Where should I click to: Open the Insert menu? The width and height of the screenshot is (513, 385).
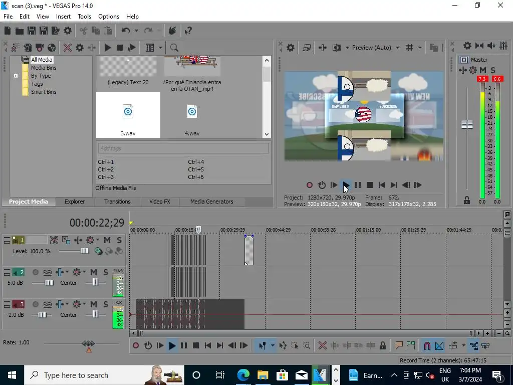tap(63, 17)
